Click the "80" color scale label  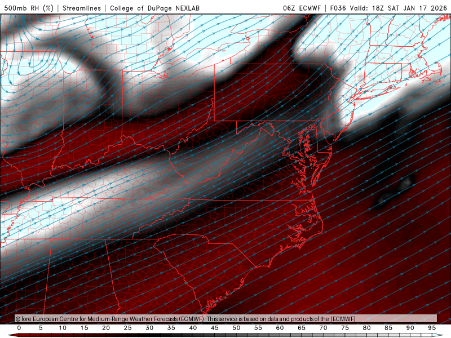[367, 328]
